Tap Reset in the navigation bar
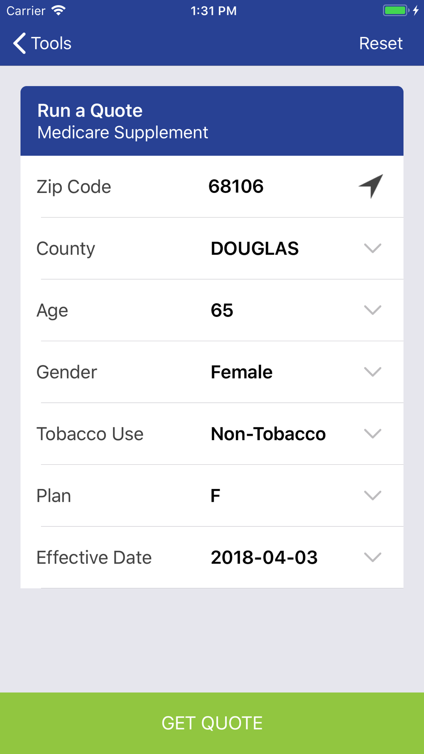Viewport: 424px width, 754px height. point(380,43)
